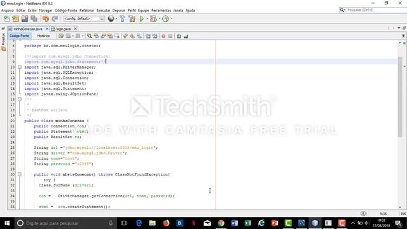
Task: Open editor tabs dropdown list arrow
Action: click(399, 28)
